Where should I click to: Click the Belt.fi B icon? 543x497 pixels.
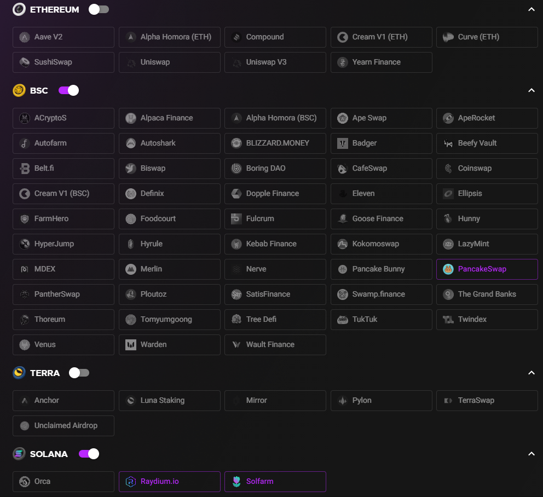25,169
